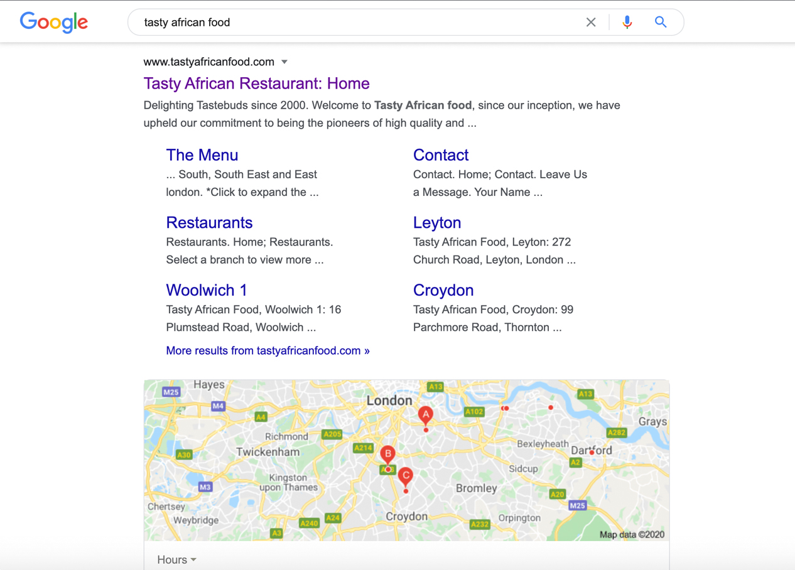This screenshot has width=795, height=570.
Task: Select map marker C
Action: 406,477
